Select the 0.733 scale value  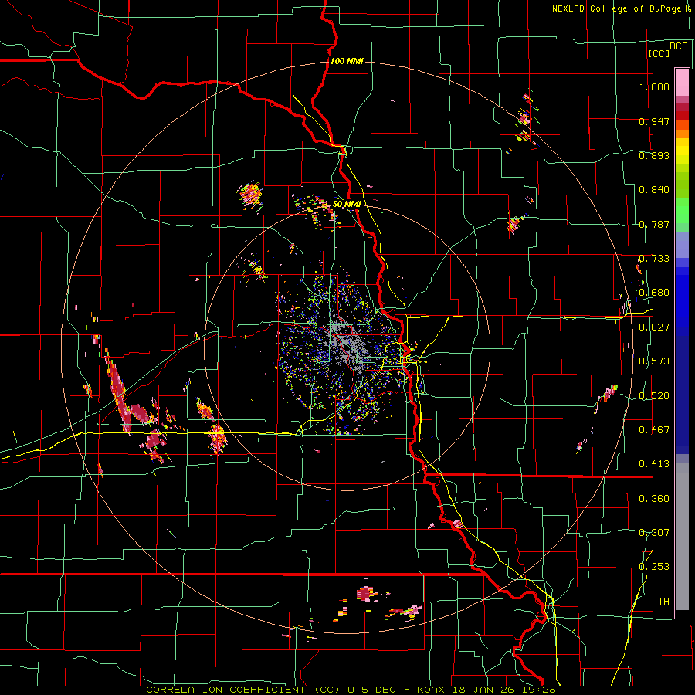tap(654, 259)
